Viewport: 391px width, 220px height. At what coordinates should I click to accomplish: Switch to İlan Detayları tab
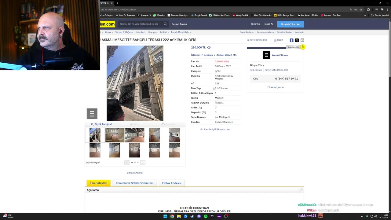pos(98,183)
